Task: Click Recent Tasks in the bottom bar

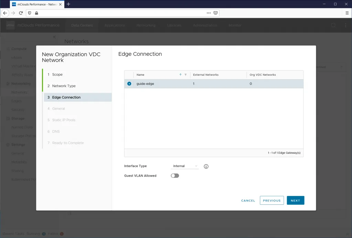Action: (13, 234)
